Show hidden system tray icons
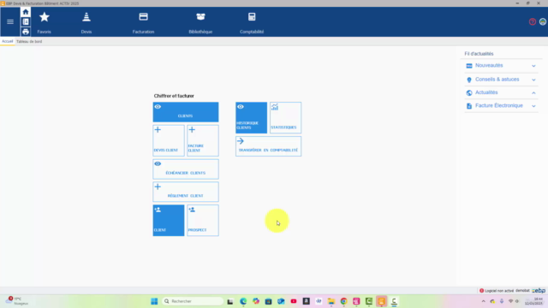The height and width of the screenshot is (308, 548). pyautogui.click(x=483, y=301)
